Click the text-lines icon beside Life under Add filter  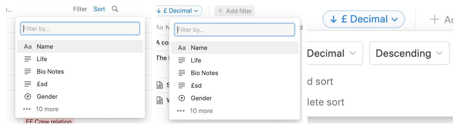tap(182, 60)
